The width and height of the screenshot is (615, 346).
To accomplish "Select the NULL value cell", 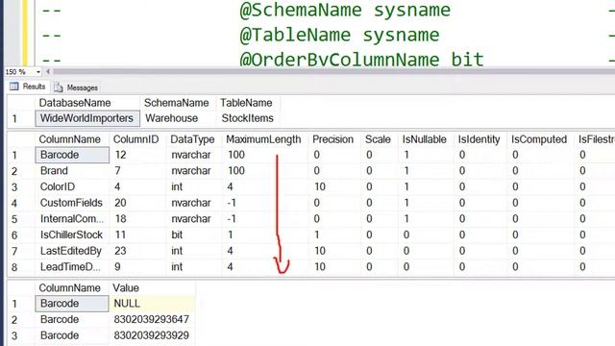I will pyautogui.click(x=152, y=304).
